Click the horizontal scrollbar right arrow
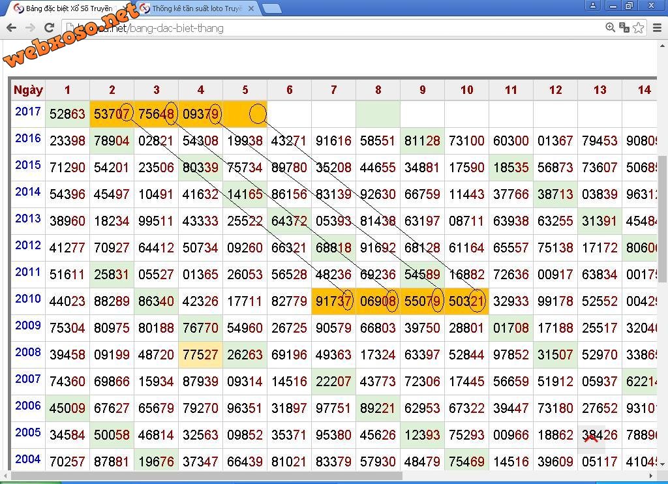This screenshot has height=484, width=668. [652, 476]
